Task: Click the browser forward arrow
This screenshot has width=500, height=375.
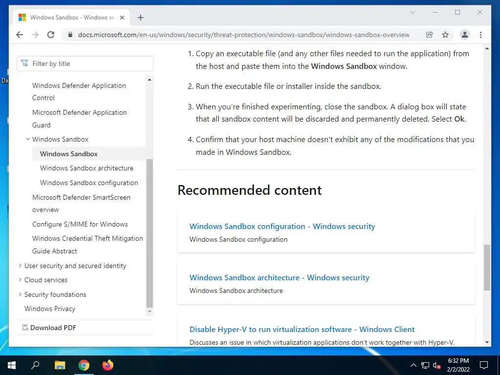Action: 35,35
